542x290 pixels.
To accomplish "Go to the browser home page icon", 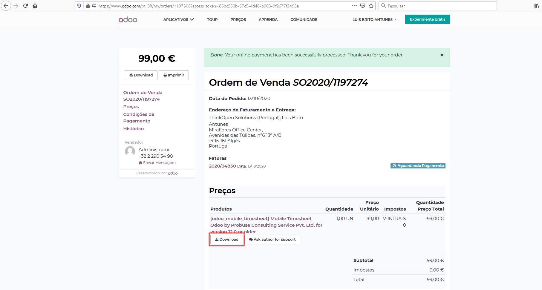I will pyautogui.click(x=35, y=6).
